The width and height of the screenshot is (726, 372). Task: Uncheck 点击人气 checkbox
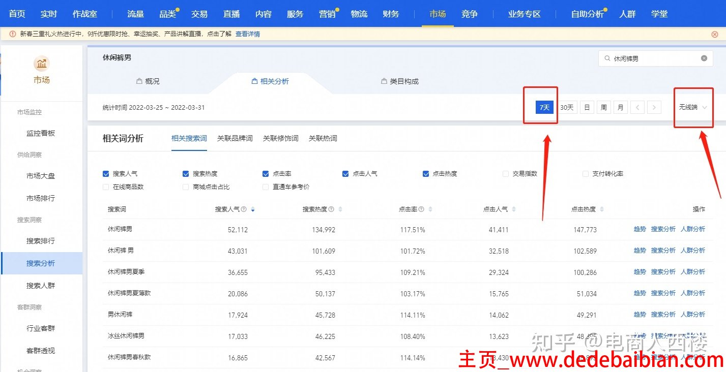click(346, 174)
